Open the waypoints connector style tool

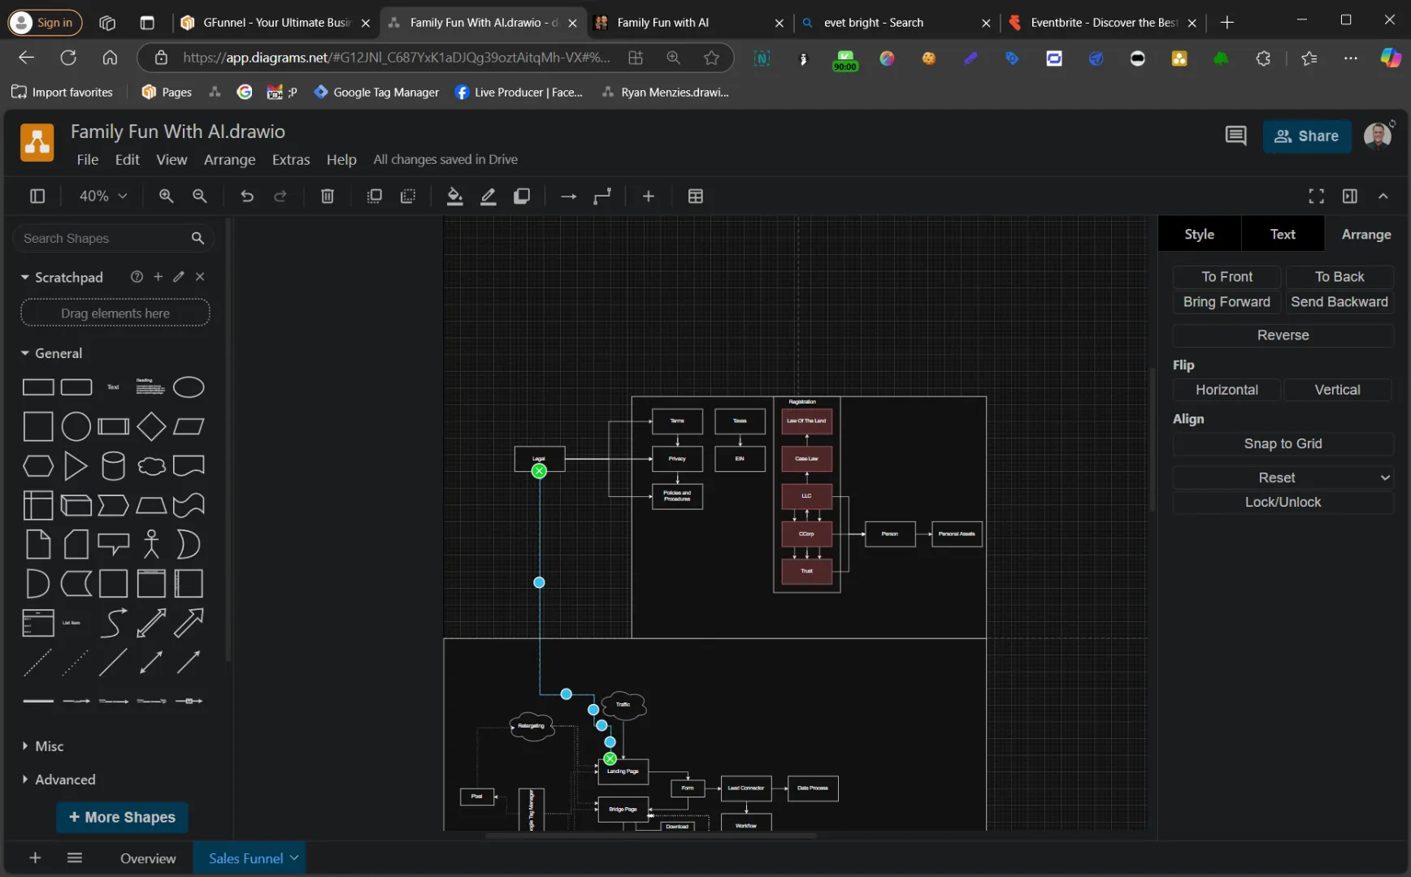[x=602, y=196]
